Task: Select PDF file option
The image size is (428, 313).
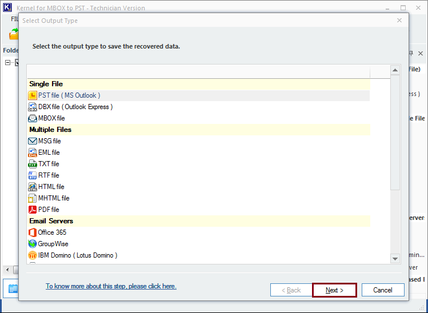Action: [199, 210]
